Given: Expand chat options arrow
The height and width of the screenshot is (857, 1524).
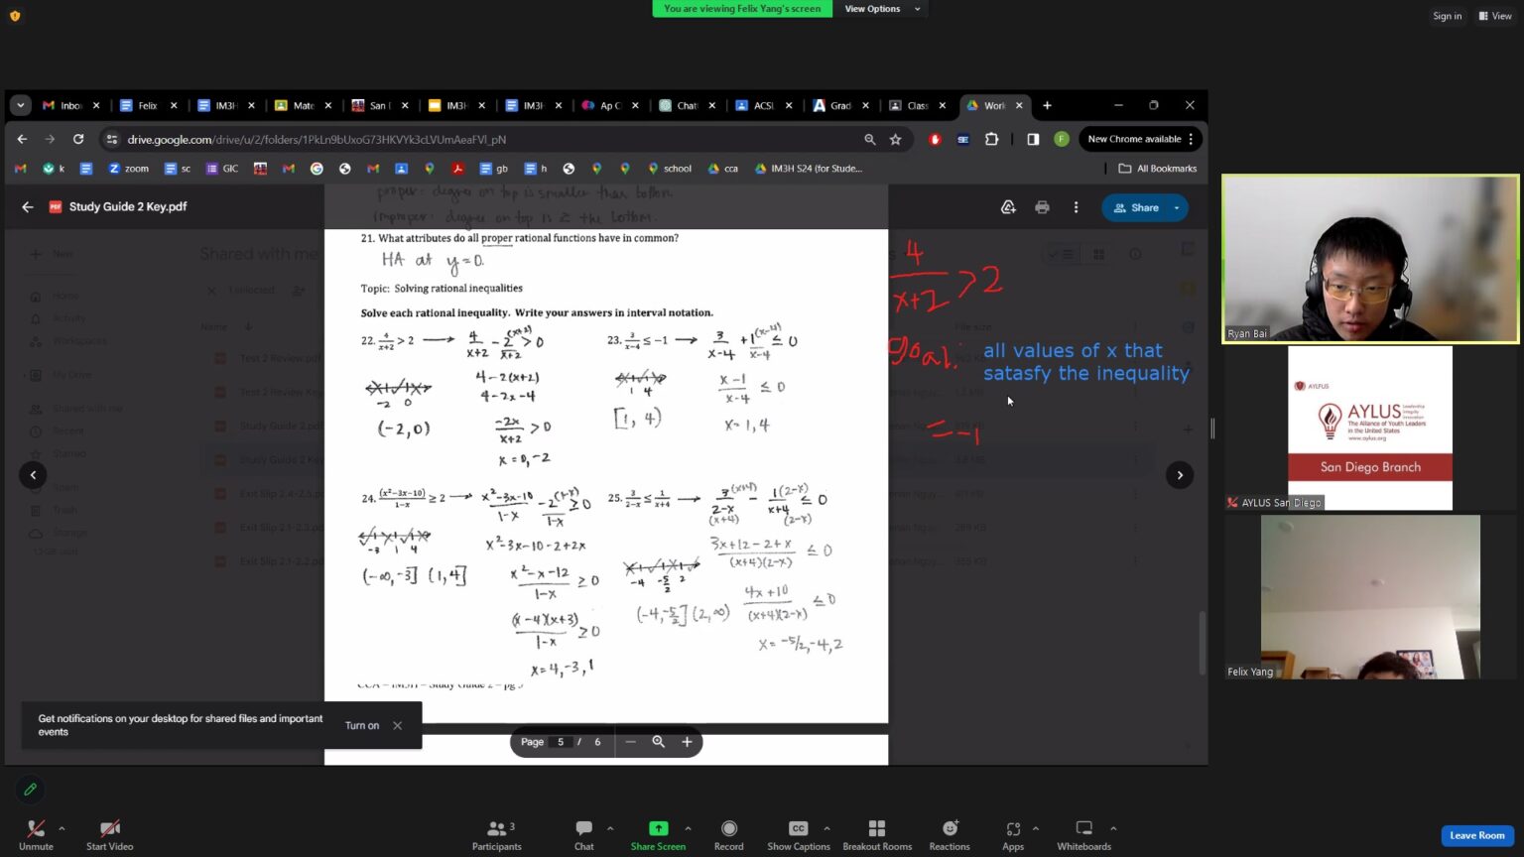Looking at the screenshot, I should tap(610, 828).
